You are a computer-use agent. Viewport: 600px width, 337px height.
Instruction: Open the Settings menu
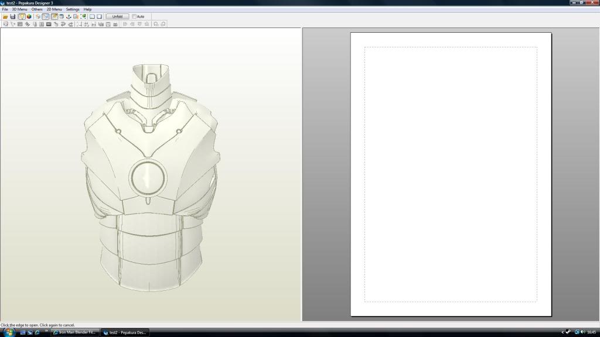[73, 9]
